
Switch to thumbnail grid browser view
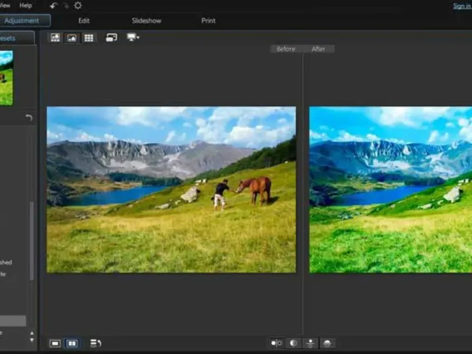point(88,38)
